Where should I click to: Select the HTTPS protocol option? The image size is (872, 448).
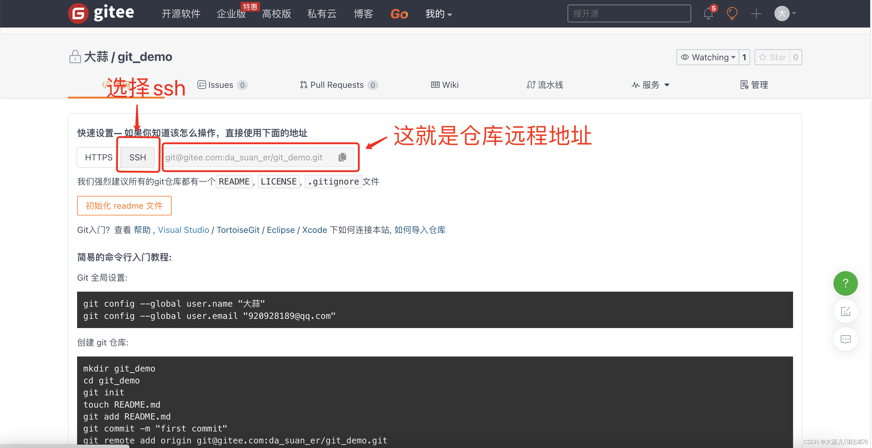point(99,158)
